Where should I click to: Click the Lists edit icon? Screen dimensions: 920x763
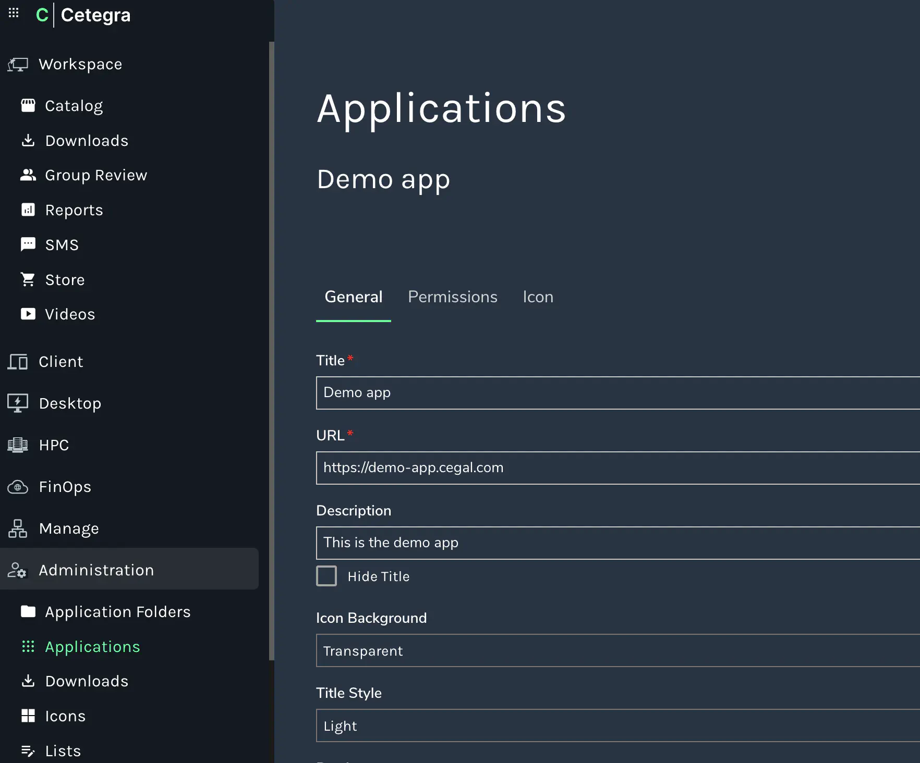28,750
